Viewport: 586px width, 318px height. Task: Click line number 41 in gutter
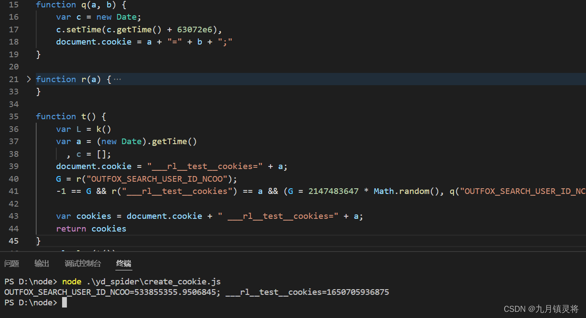pyautogui.click(x=14, y=191)
